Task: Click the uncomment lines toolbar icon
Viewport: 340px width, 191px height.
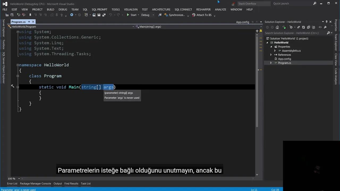Action: tap(23, 15)
